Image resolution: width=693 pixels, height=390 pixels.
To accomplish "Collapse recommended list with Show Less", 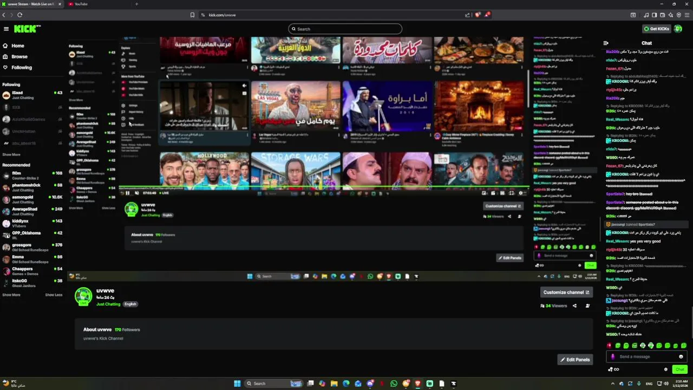I will [54, 295].
